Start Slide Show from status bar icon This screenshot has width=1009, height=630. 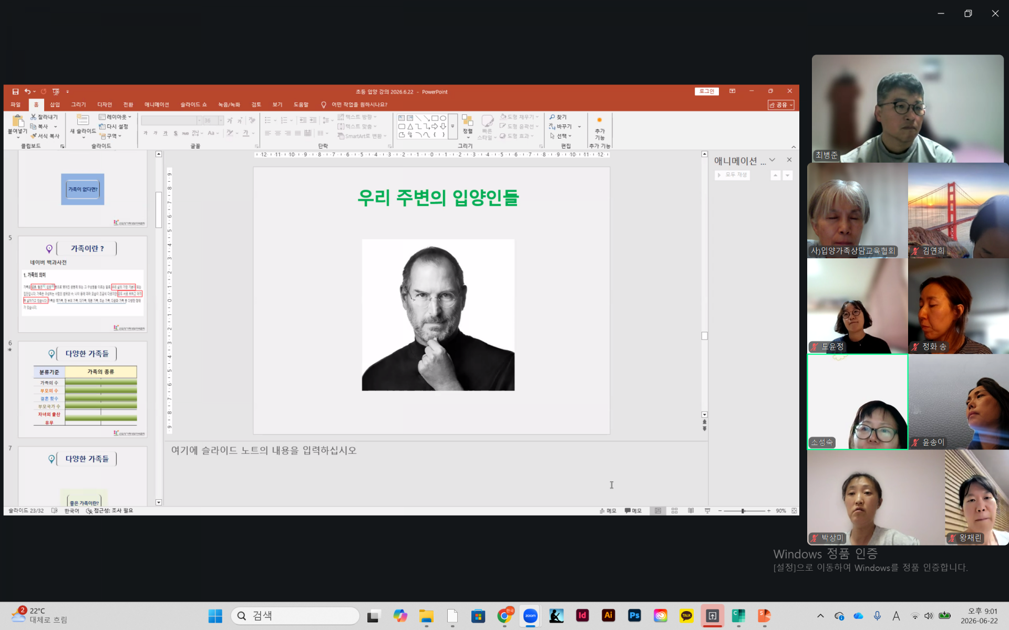click(707, 511)
